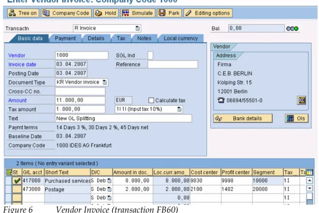Image resolution: width=319 pixels, height=213 pixels.
Task: Click amount cell 2.000,00 in doc currency
Action: point(132,189)
